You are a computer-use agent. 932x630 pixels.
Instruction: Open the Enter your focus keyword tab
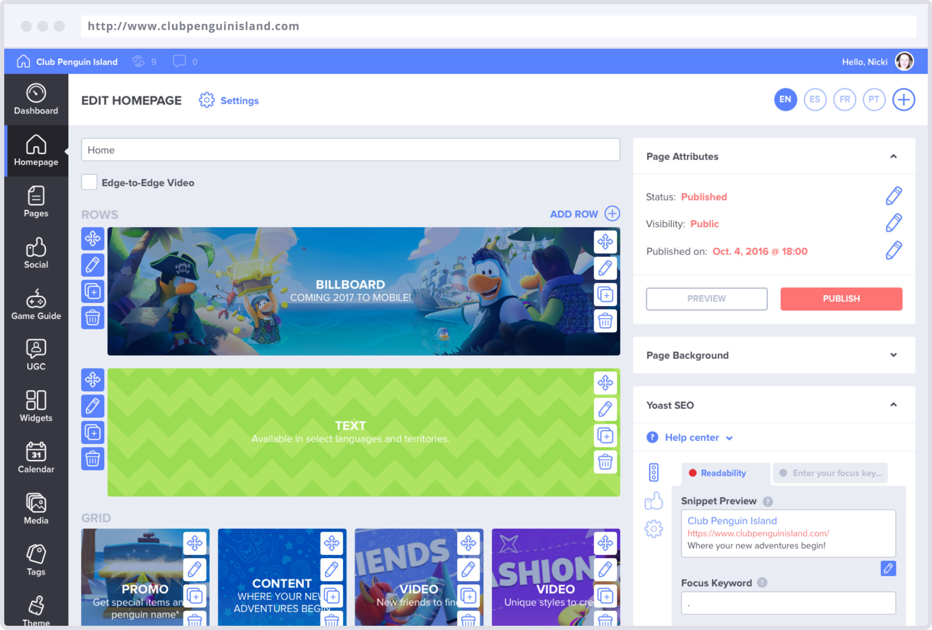(x=830, y=473)
